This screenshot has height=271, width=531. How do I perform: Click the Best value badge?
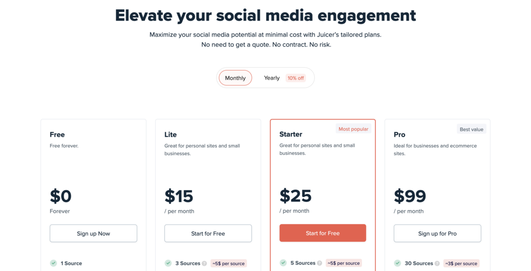click(x=471, y=129)
